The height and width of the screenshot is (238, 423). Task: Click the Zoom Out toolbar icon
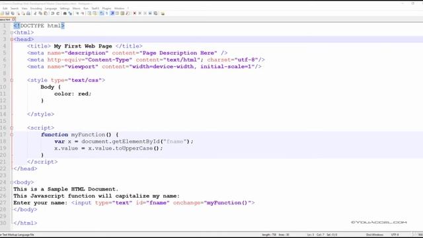coord(83,13)
